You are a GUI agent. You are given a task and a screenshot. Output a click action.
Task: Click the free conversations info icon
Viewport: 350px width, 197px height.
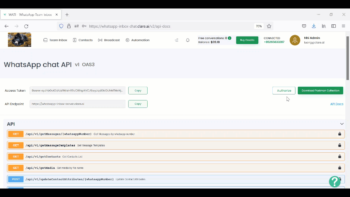tap(230, 38)
